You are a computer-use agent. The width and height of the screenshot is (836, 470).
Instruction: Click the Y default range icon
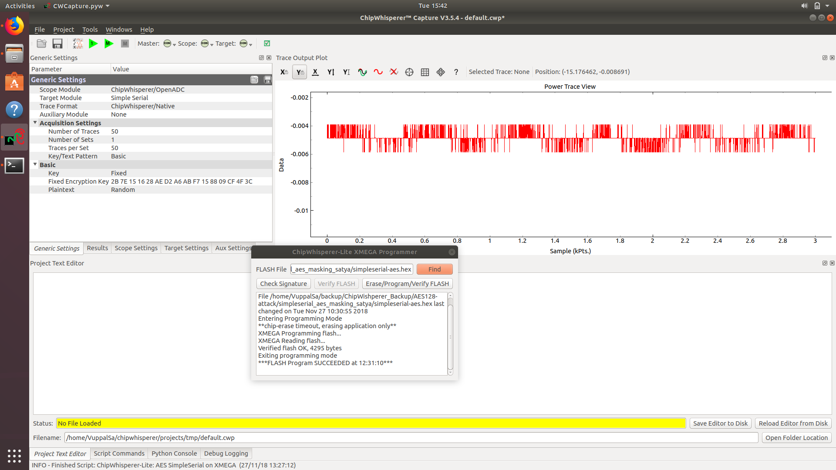click(347, 72)
